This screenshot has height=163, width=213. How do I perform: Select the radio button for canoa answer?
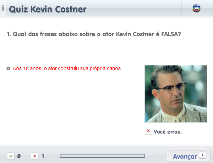[8, 68]
